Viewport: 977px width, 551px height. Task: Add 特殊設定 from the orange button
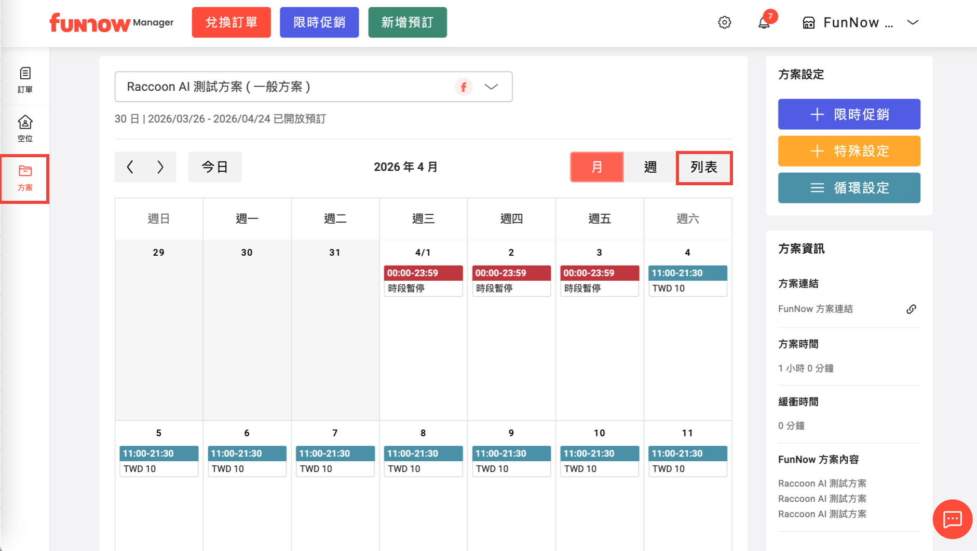coord(849,151)
